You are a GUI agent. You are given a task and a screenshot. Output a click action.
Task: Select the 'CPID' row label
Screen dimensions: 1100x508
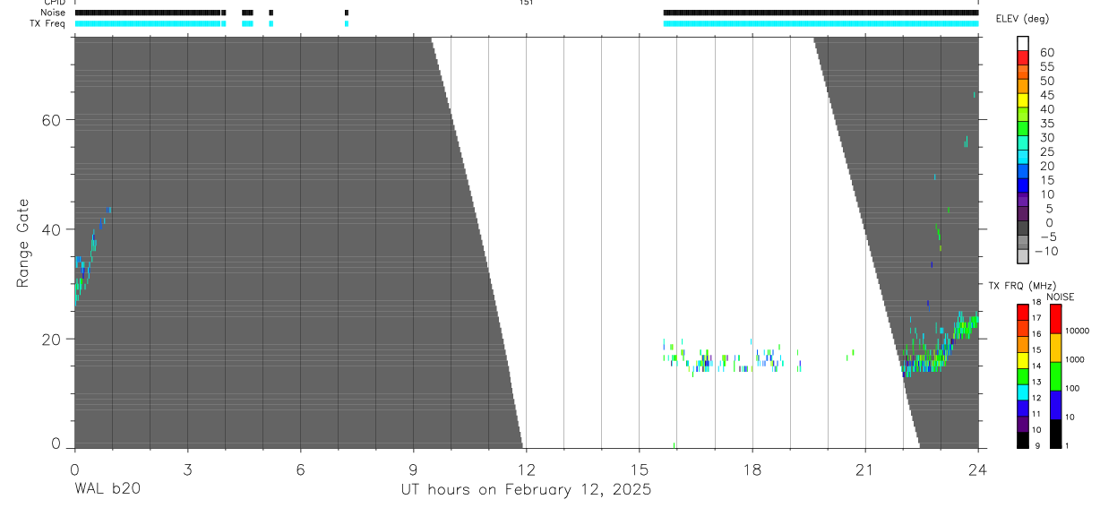[55, 3]
